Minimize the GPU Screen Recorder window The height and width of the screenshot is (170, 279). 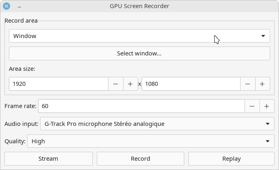click(19, 7)
